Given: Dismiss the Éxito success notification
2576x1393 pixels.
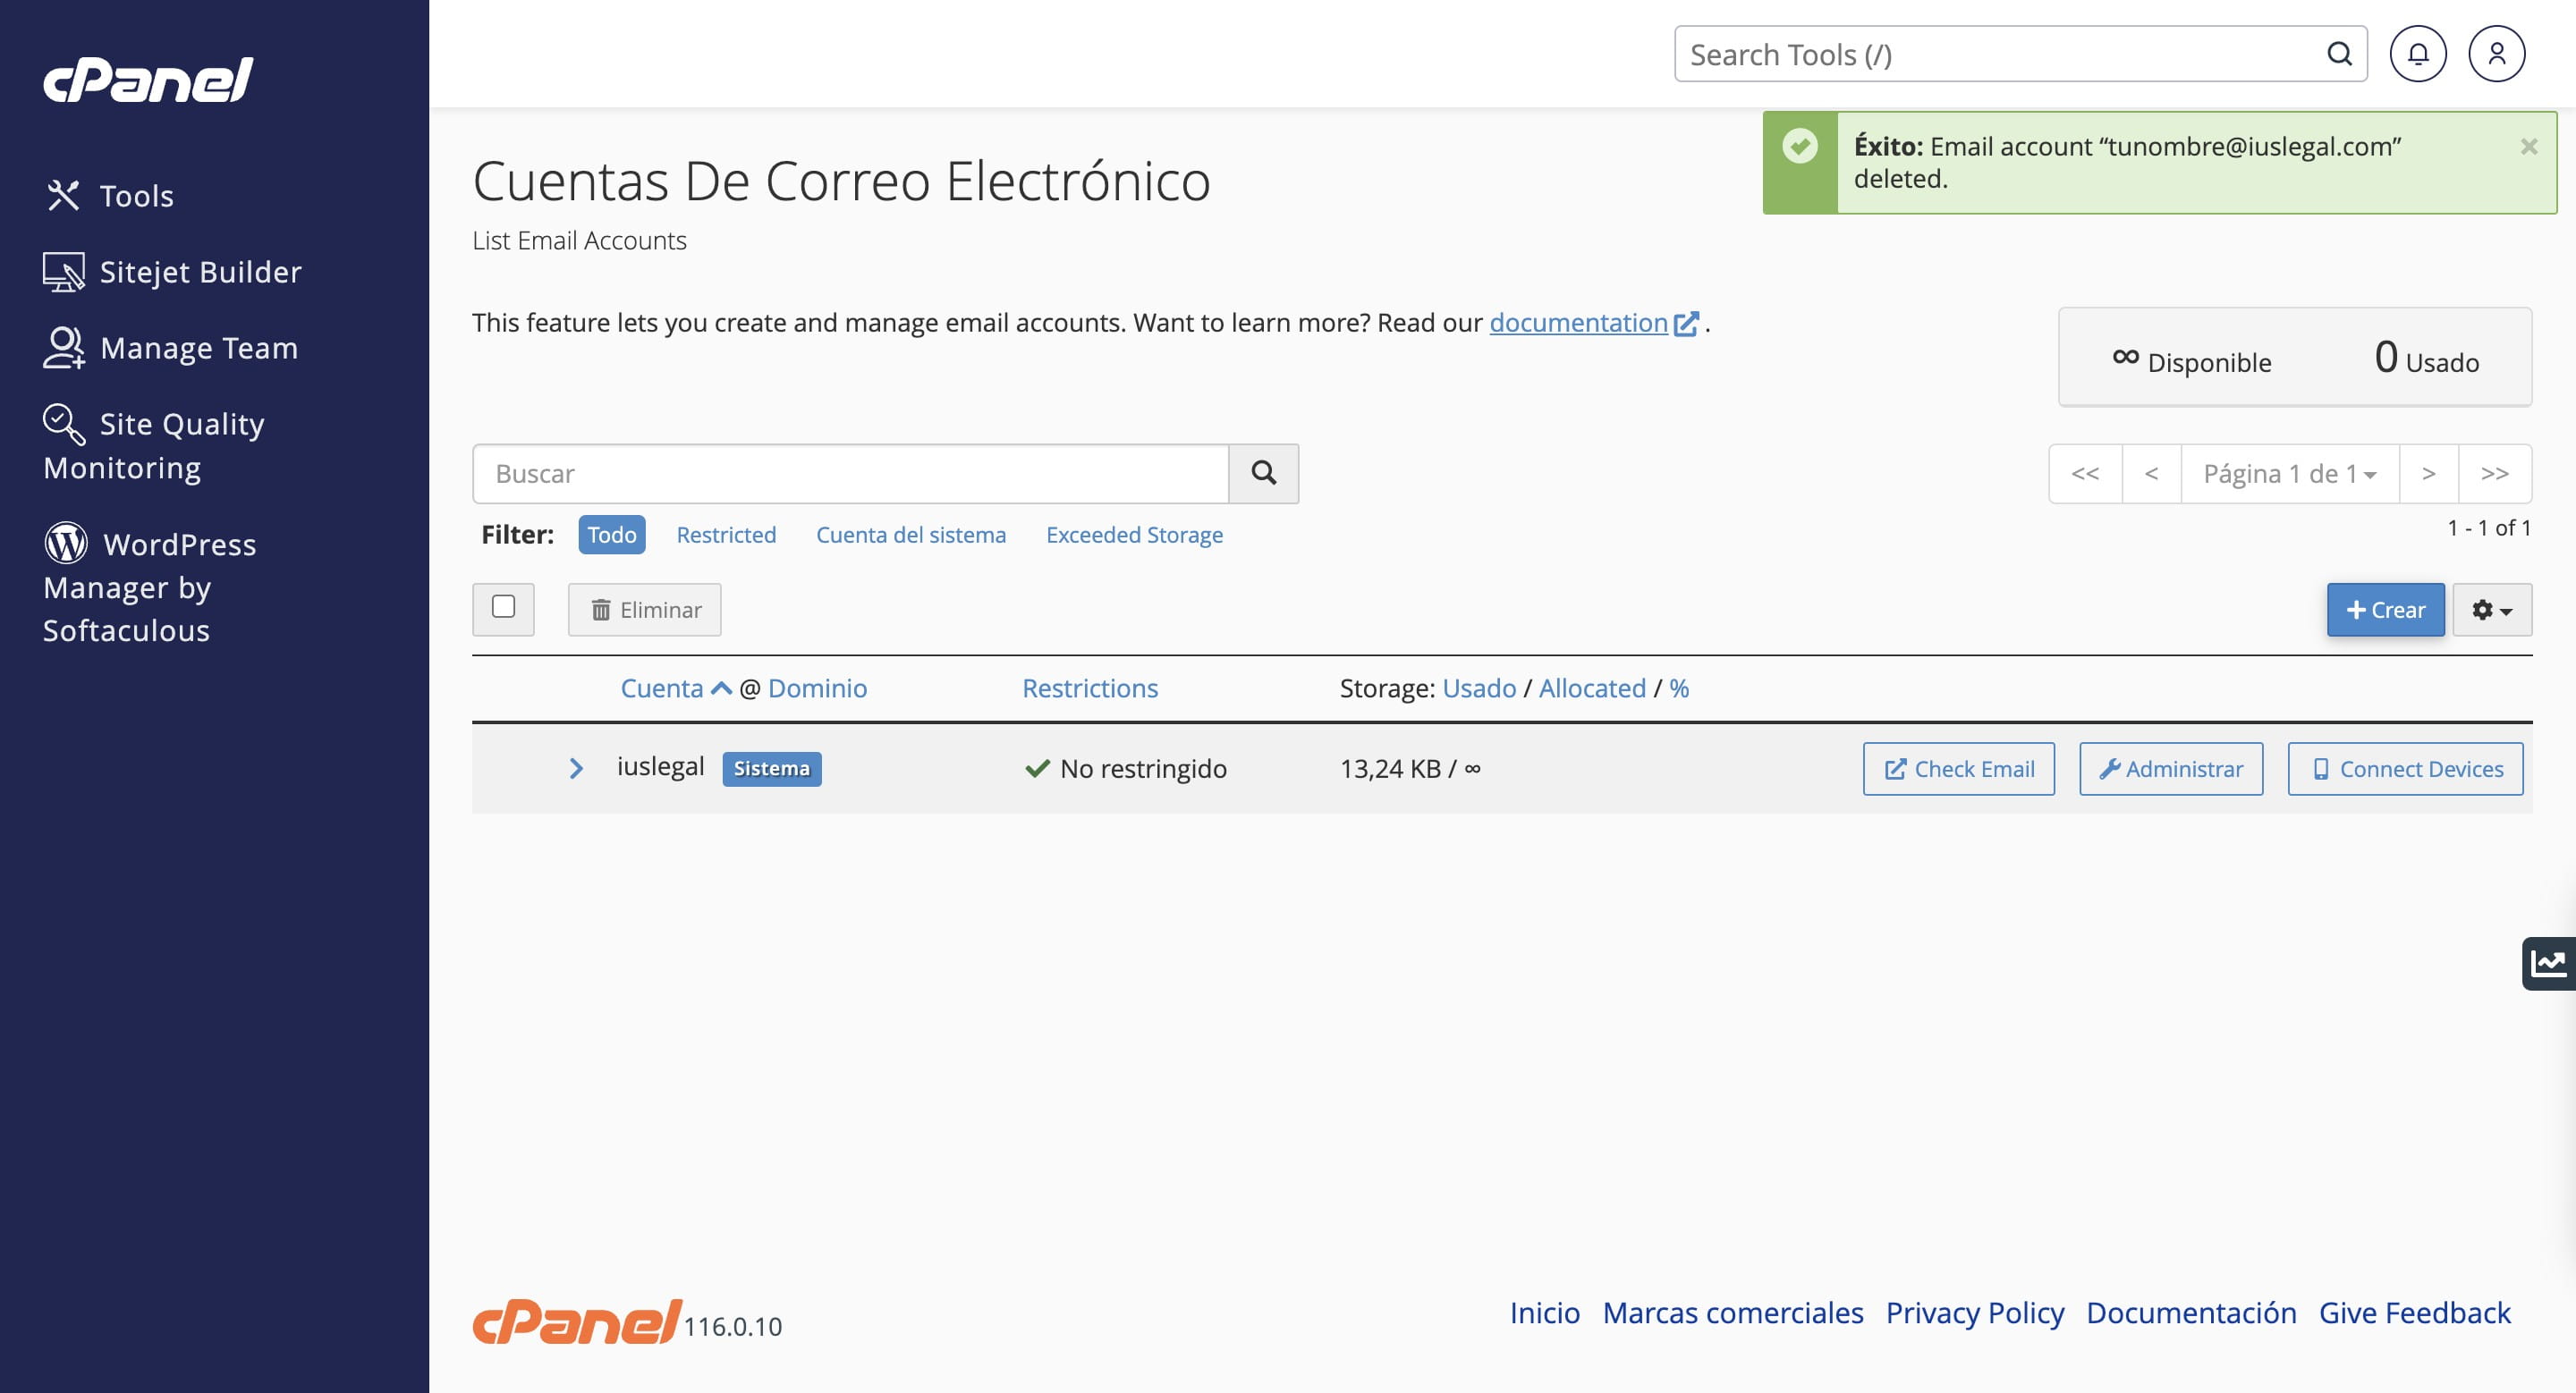Looking at the screenshot, I should coord(2529,144).
